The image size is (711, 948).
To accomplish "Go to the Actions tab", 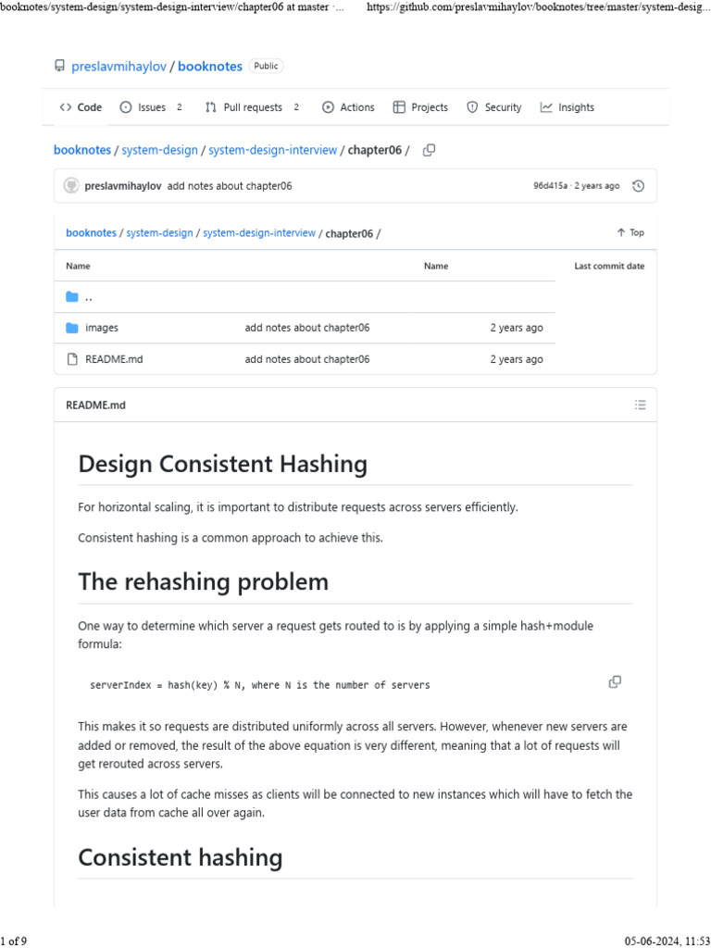I will click(x=348, y=107).
